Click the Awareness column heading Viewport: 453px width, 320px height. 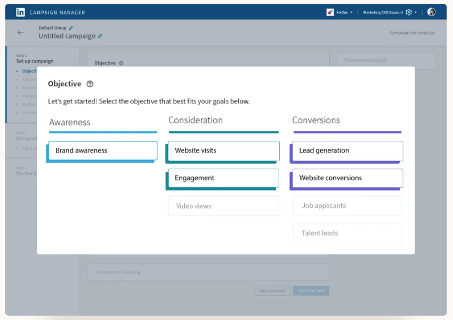tap(70, 122)
